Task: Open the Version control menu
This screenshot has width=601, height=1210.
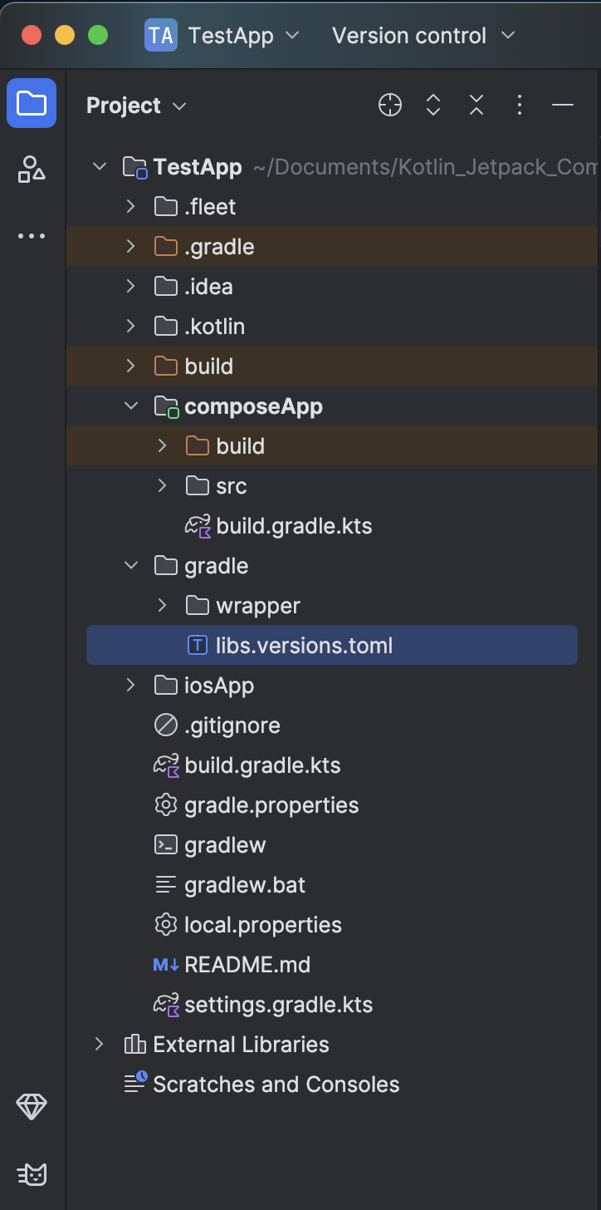Action: (423, 36)
